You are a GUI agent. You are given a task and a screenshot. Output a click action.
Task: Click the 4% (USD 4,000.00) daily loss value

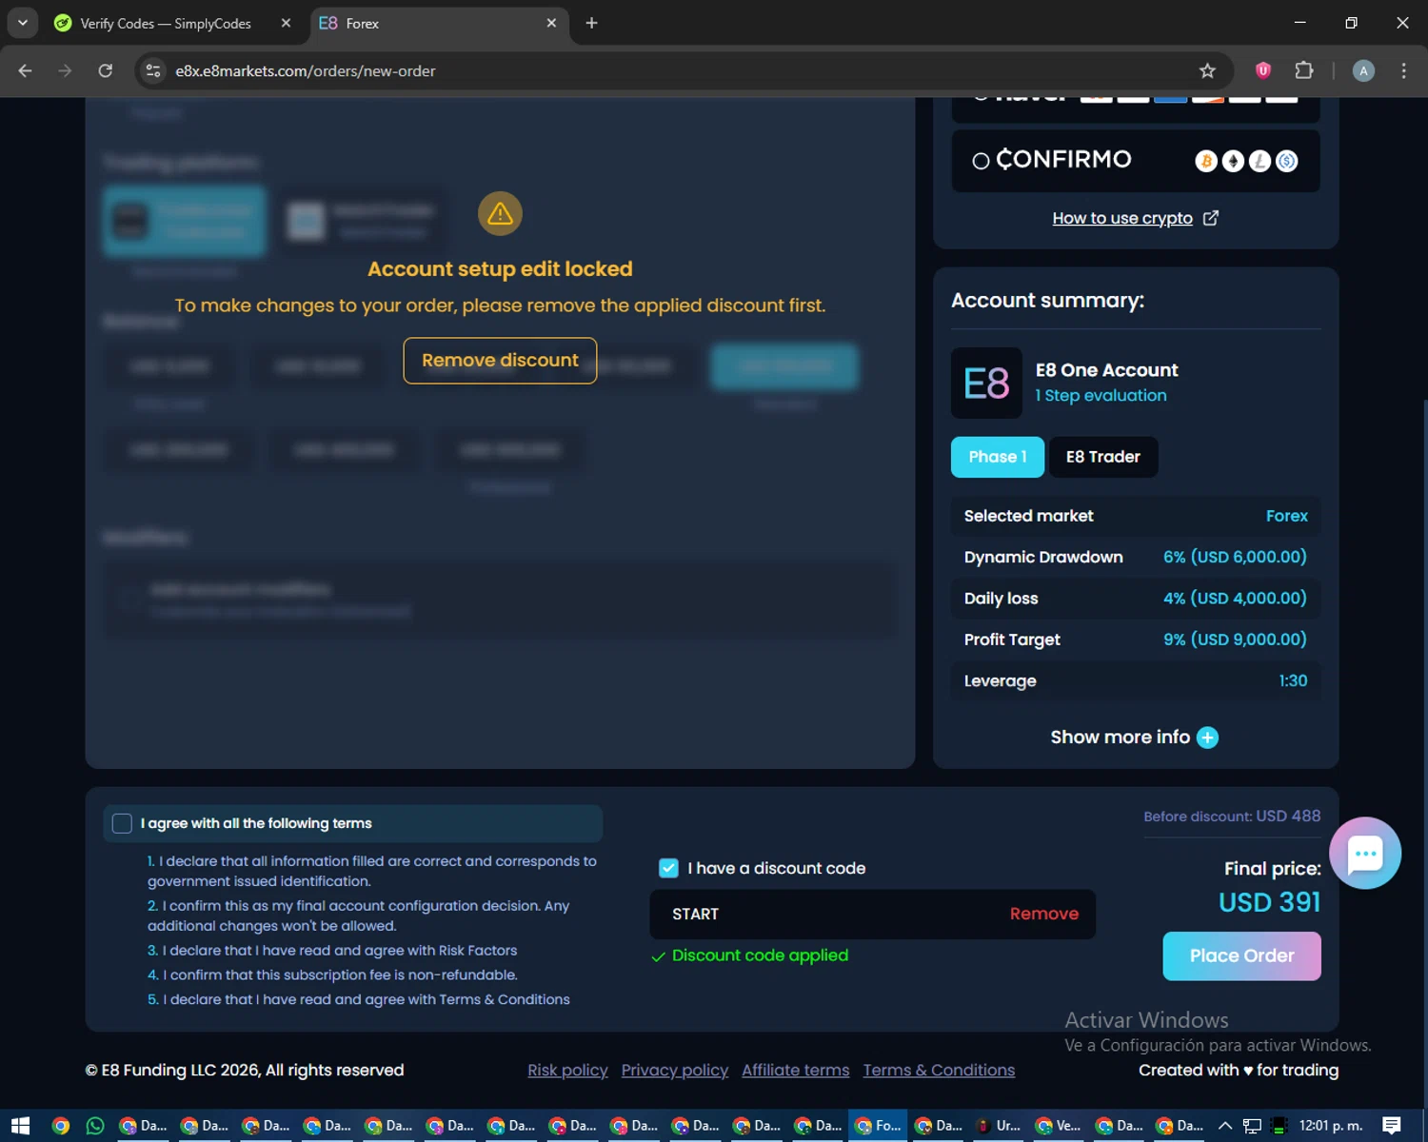tap(1235, 599)
